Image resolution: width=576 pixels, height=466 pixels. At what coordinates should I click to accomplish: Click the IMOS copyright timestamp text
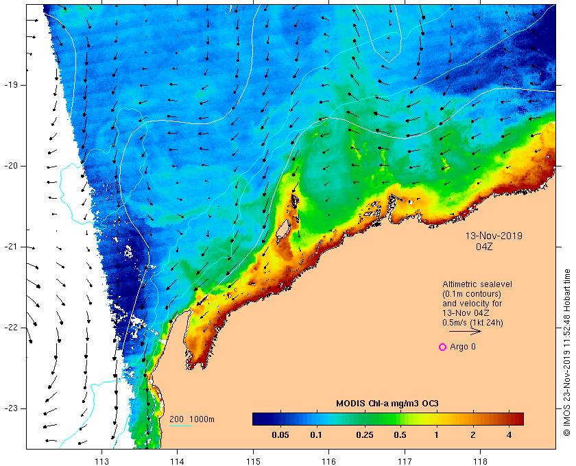[567, 352]
